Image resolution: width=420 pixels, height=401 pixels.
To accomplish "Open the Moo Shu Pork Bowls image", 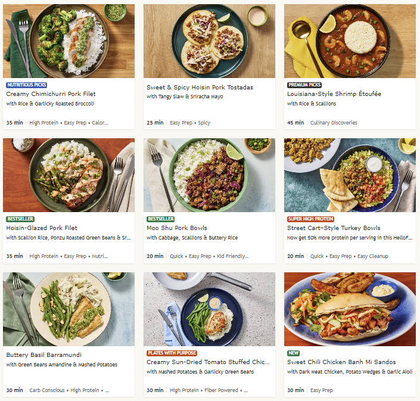I will [x=209, y=175].
